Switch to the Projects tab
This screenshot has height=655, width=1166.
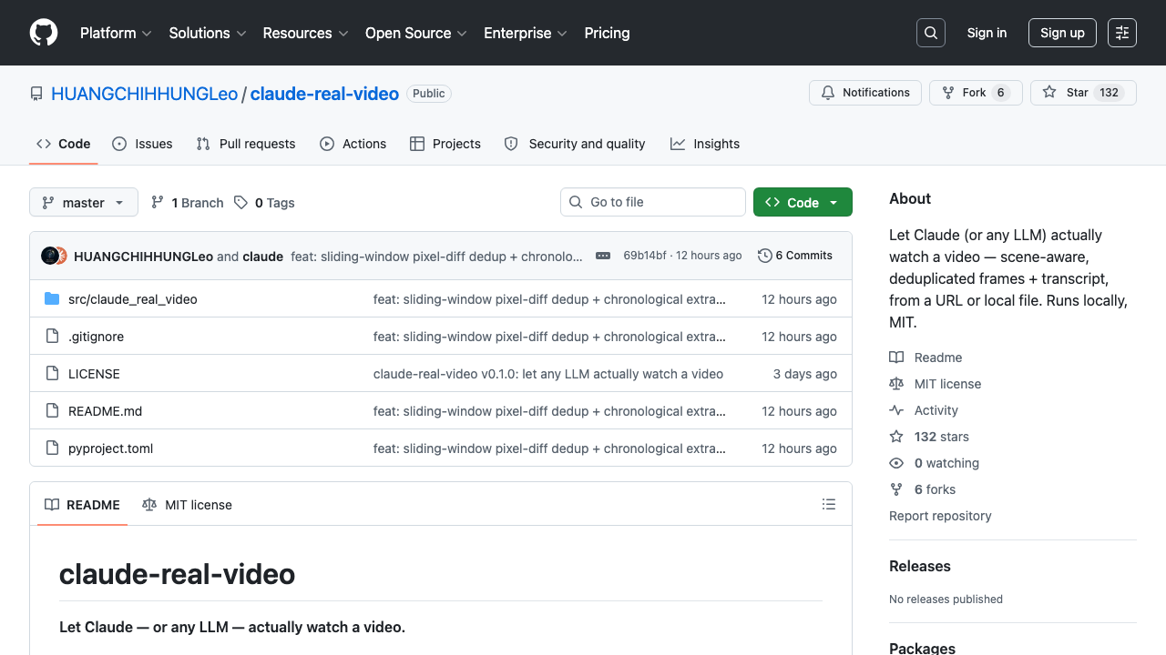445,144
